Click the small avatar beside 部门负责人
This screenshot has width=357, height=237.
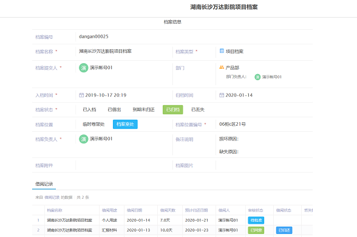click(x=257, y=77)
